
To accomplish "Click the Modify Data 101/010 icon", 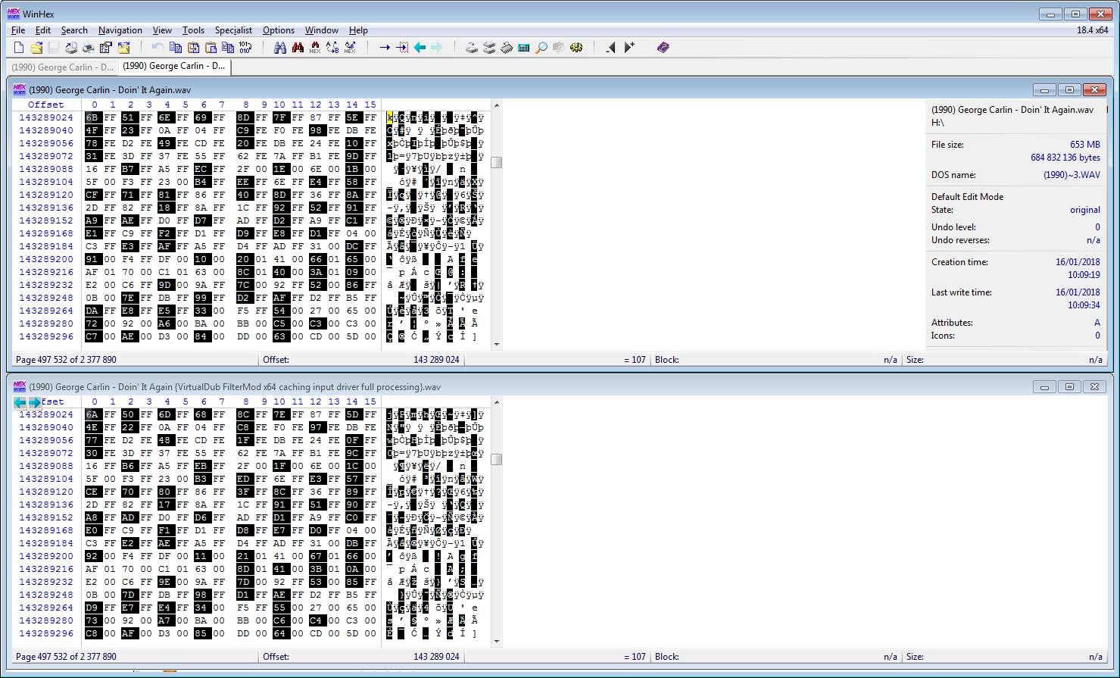I will [245, 48].
